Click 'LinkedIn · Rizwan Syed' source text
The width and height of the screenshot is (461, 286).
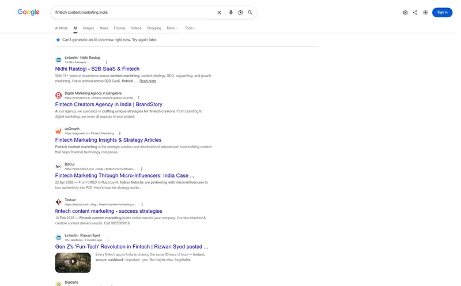[x=82, y=235]
